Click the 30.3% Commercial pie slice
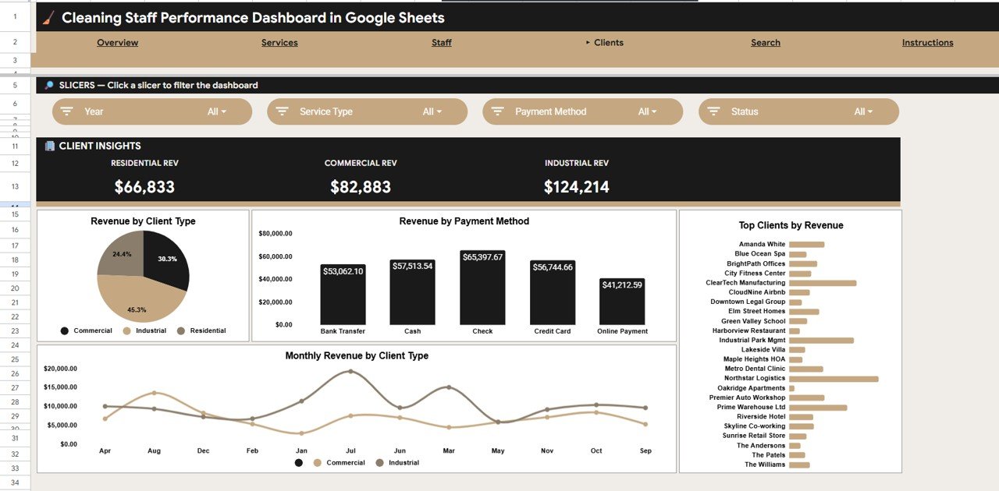Screen dimensions: 999x491 [x=168, y=257]
